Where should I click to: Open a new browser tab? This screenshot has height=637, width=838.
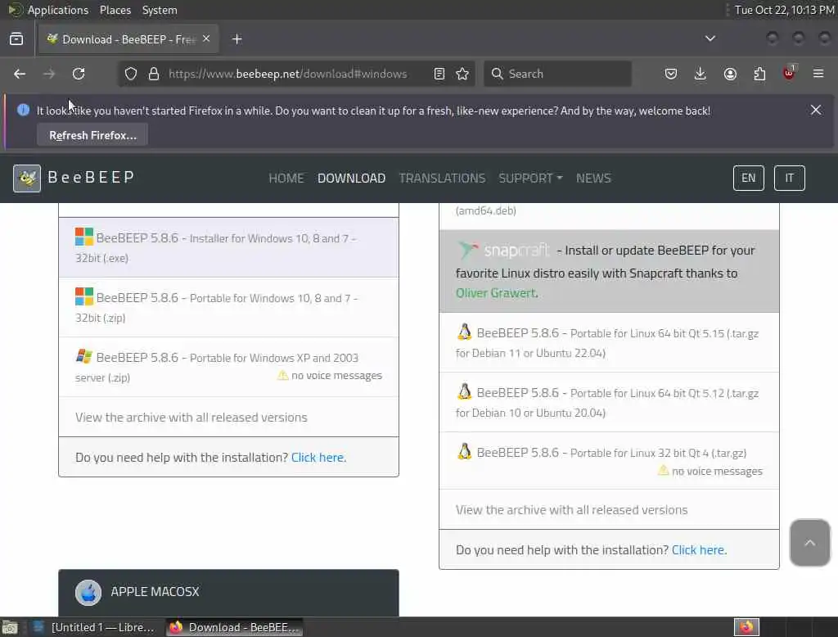(x=237, y=39)
